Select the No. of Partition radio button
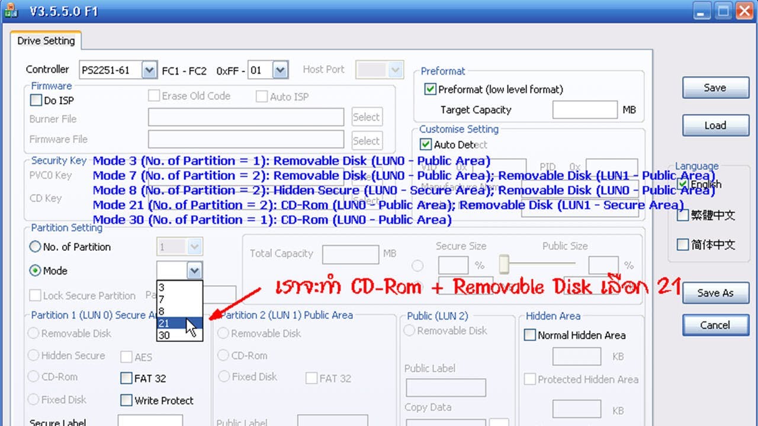Screen dimensions: 758x426 tap(36, 247)
